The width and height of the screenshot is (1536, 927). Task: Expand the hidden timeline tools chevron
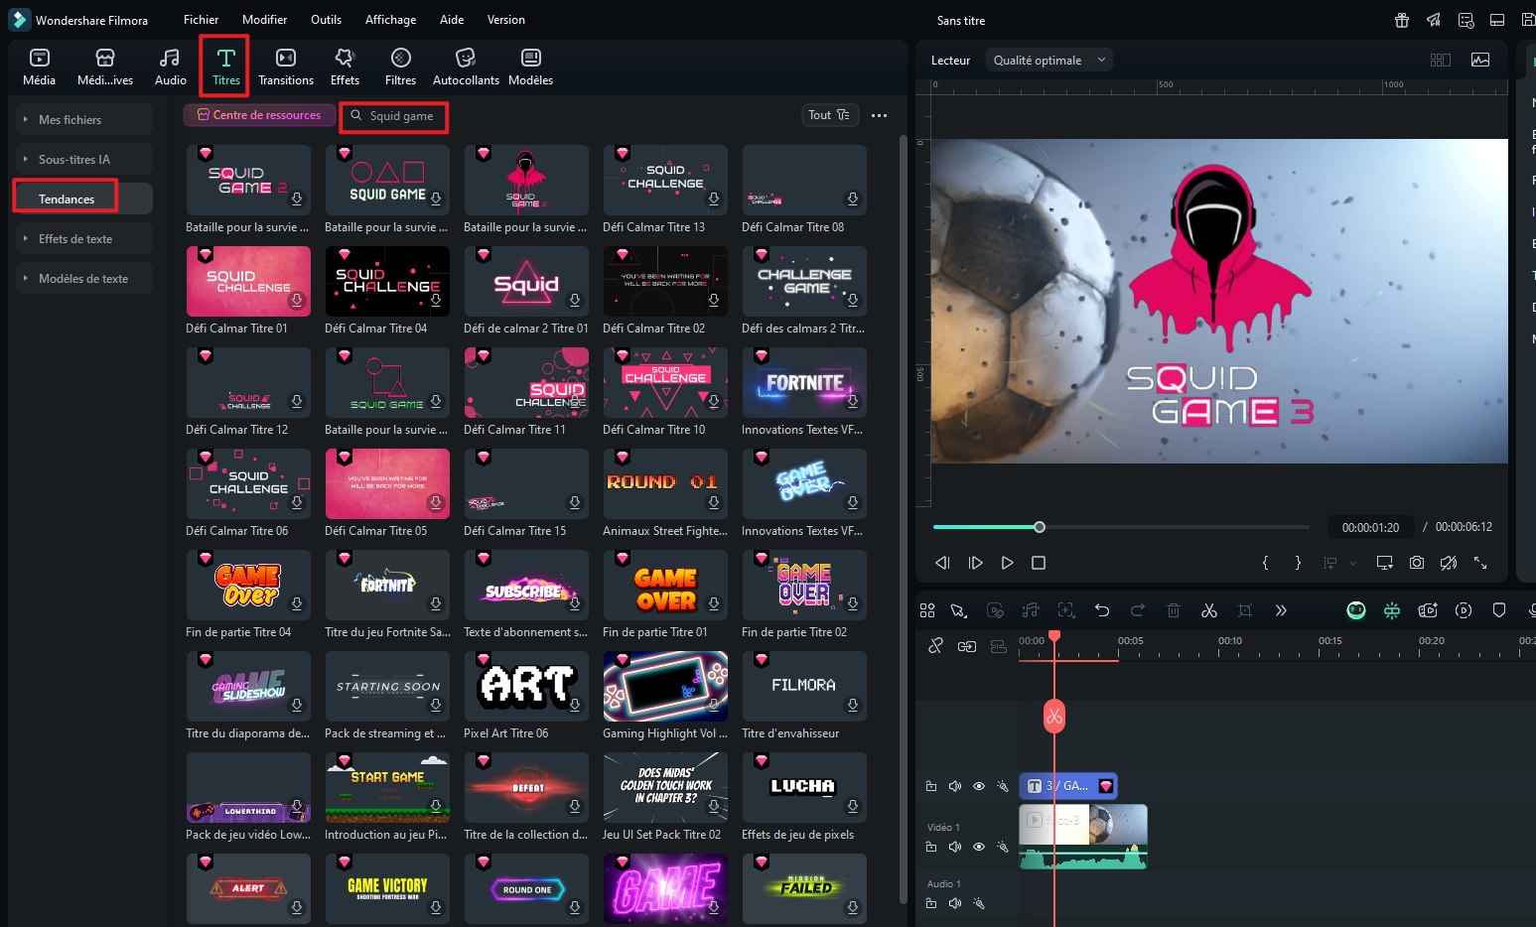[1281, 610]
